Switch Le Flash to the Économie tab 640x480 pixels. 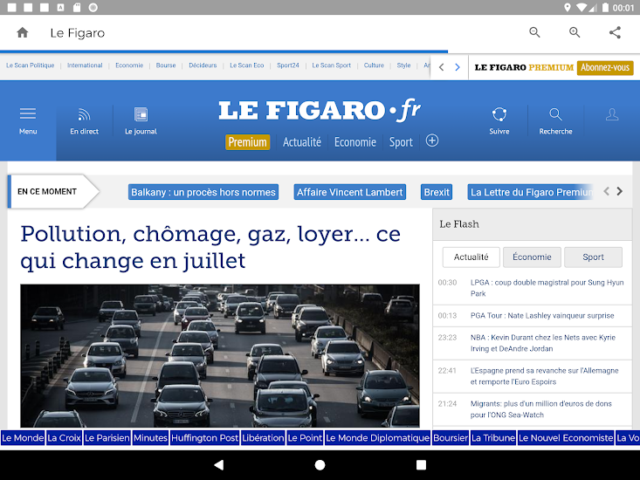point(532,257)
